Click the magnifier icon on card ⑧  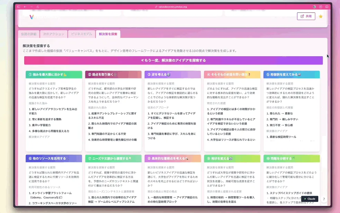(x=187, y=159)
